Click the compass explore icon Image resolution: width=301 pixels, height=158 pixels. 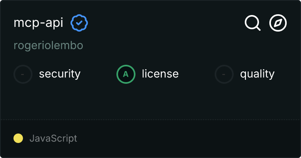278,23
